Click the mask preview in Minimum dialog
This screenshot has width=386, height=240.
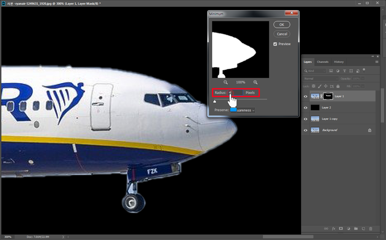coord(240,50)
